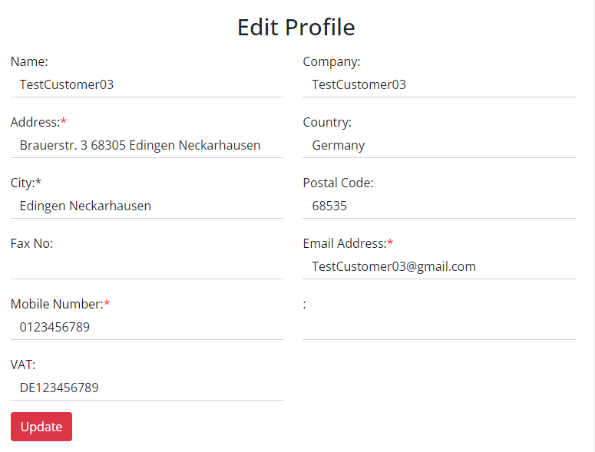
Task: Click the Mobile Number input field
Action: (147, 327)
